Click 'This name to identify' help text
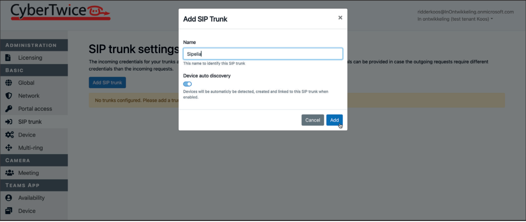 (x=214, y=63)
